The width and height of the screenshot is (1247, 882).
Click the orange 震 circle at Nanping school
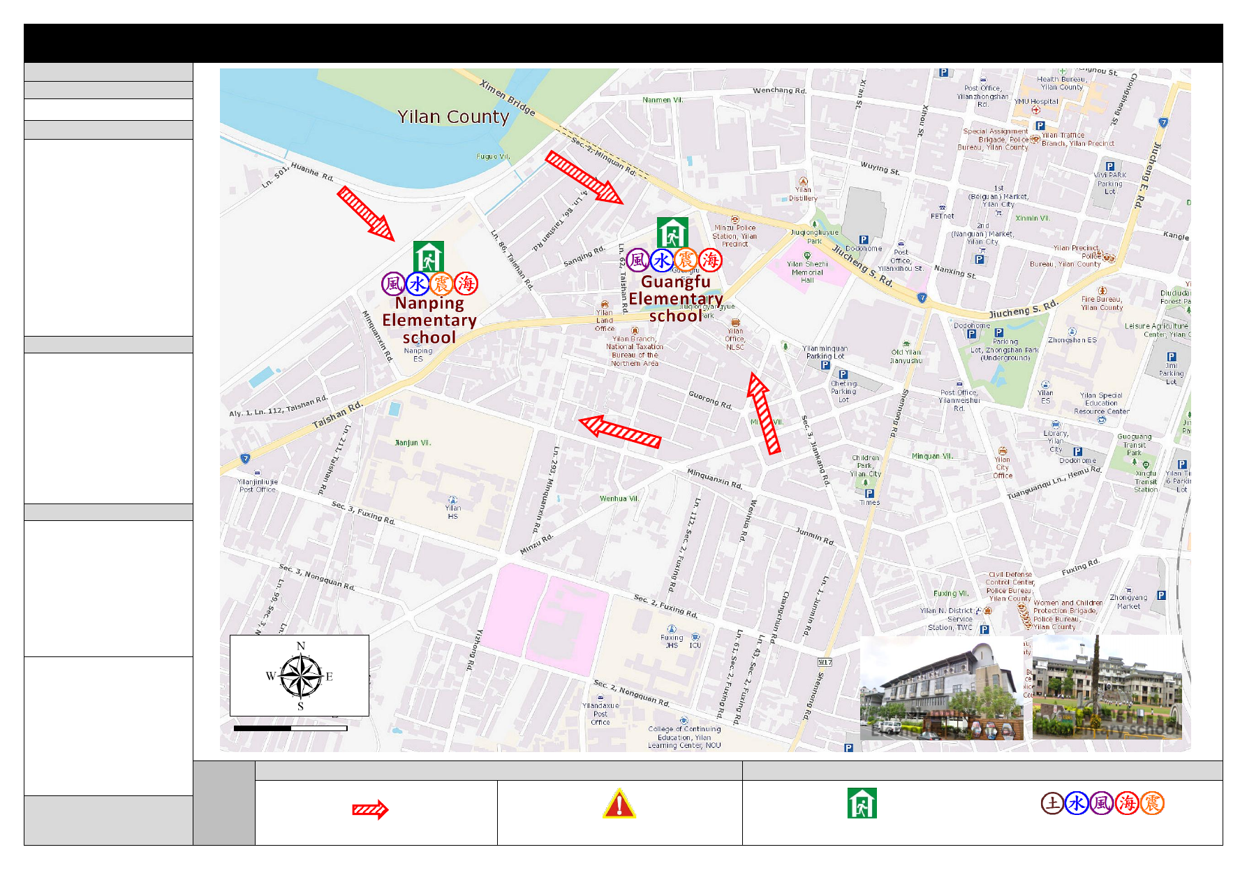(x=441, y=284)
